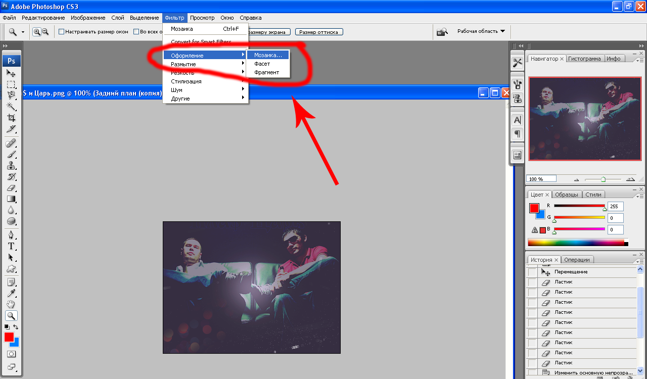Toggle the 'Во всех окнах' checkbox
Screen dimensions: 647x379
click(x=136, y=32)
